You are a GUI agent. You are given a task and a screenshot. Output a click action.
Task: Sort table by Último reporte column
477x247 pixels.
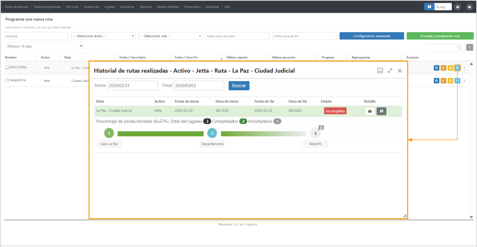click(237, 57)
